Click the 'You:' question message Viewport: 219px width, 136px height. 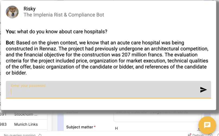click(57, 32)
